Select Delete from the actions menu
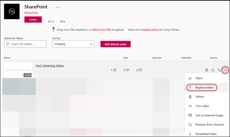 click(x=206, y=97)
